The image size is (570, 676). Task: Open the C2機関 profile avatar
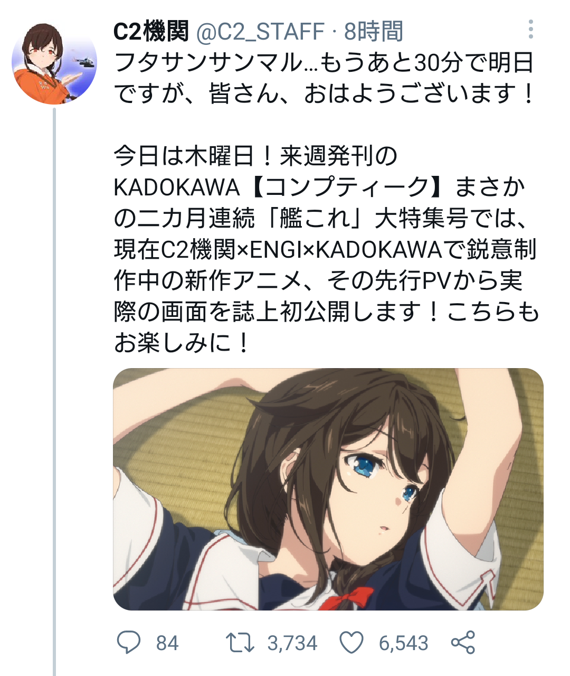[x=54, y=63]
